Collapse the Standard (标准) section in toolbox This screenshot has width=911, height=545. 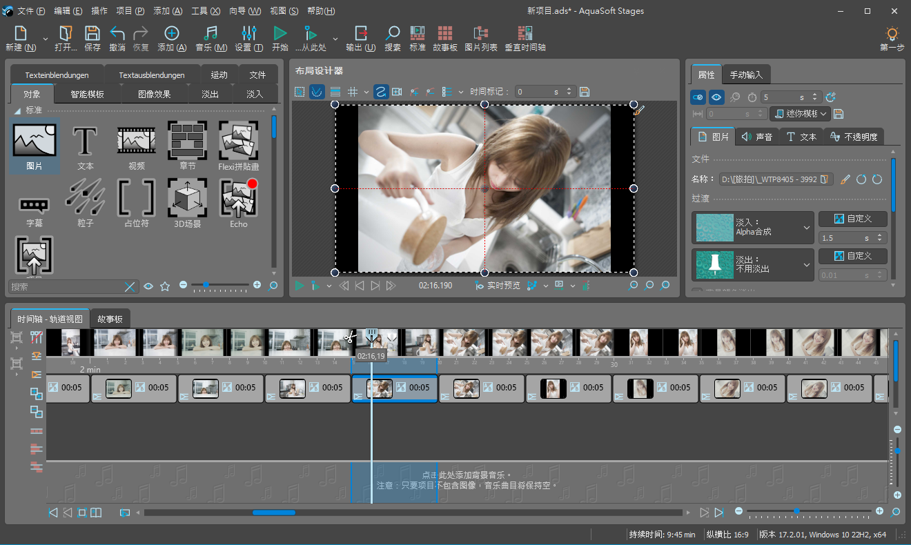17,110
